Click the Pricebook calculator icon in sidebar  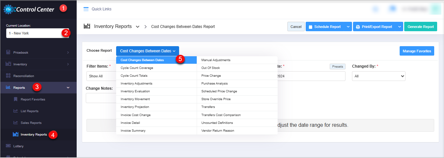(8, 52)
